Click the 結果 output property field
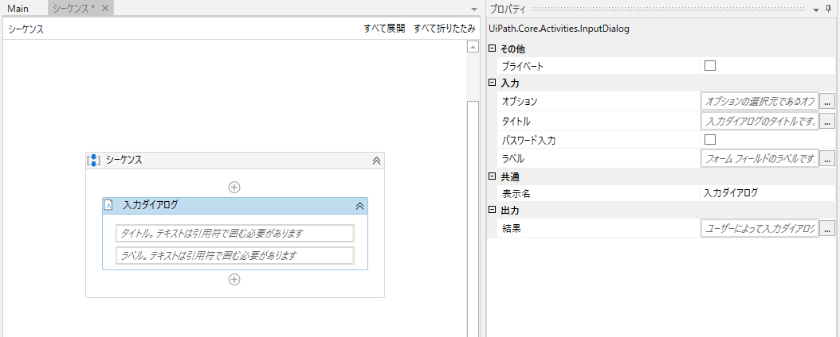This screenshot has height=337, width=840. pyautogui.click(x=760, y=228)
